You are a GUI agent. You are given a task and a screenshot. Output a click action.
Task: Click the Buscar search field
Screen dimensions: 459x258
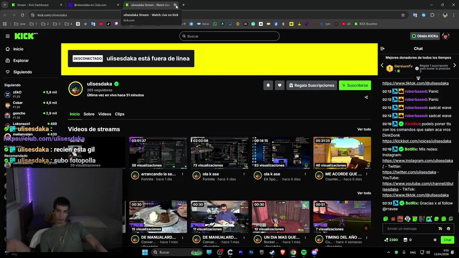coord(229,36)
